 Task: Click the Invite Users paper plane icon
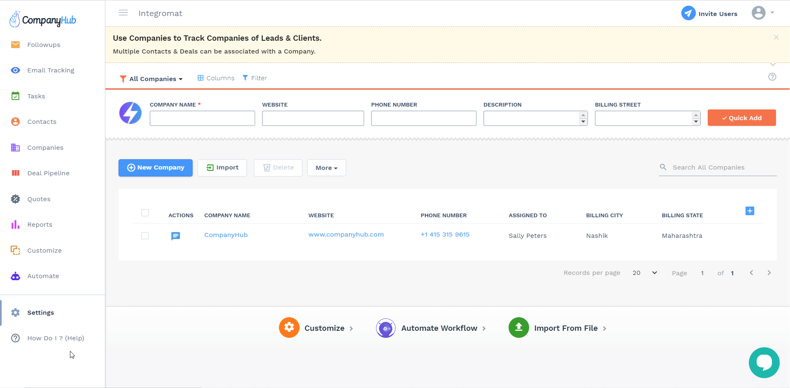coord(688,13)
